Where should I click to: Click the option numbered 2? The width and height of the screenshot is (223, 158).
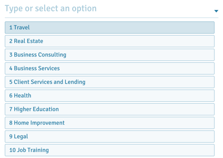coord(109,41)
